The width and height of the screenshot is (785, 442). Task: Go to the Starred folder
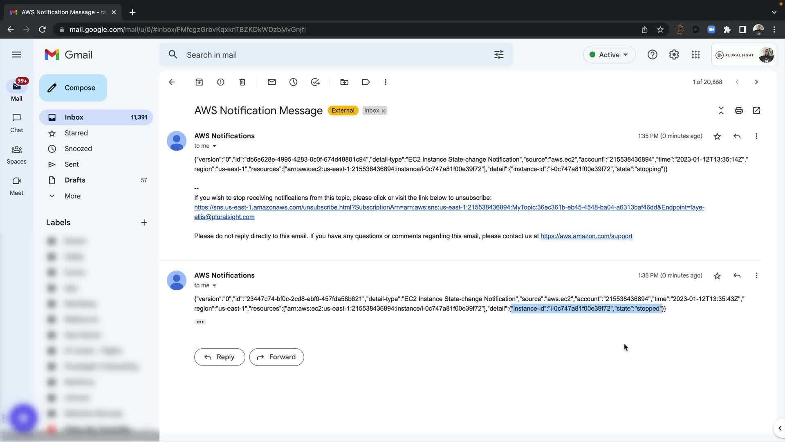76,133
